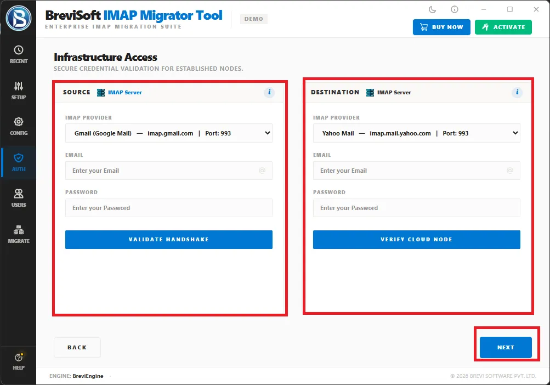Click the Source password input field
The height and width of the screenshot is (385, 550).
pyautogui.click(x=169, y=208)
